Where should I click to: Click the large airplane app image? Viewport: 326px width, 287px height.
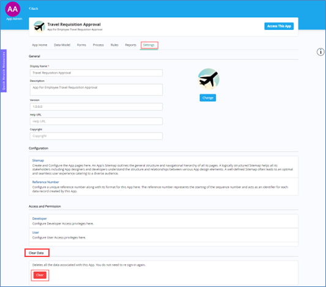[x=209, y=79]
